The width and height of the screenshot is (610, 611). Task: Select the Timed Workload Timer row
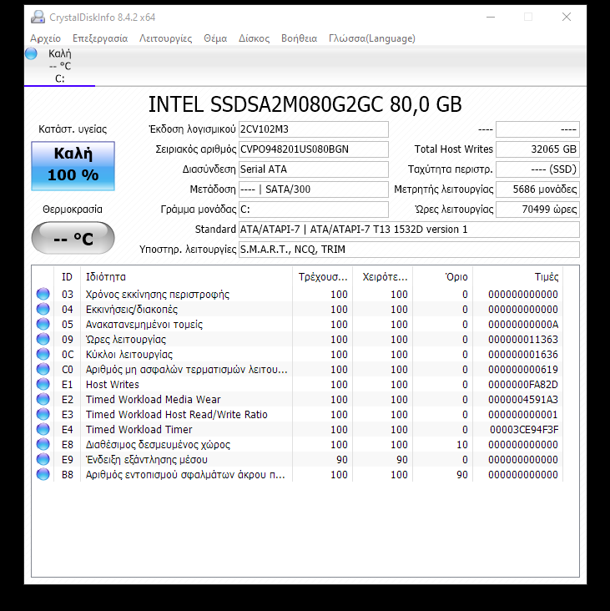(x=298, y=429)
